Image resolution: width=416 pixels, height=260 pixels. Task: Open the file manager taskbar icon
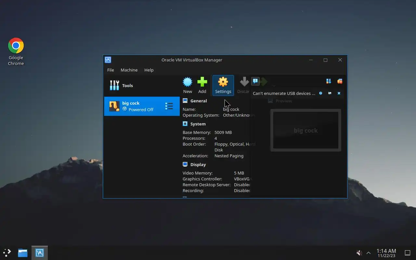pos(22,253)
